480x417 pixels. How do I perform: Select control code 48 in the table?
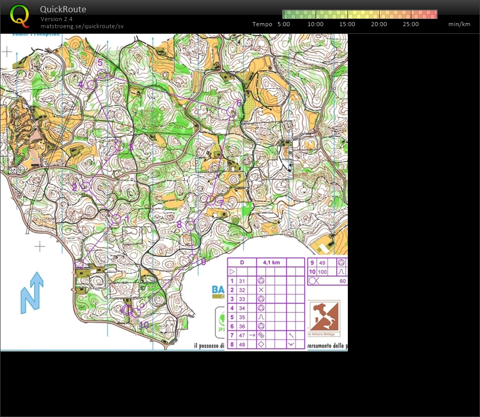[x=242, y=344]
